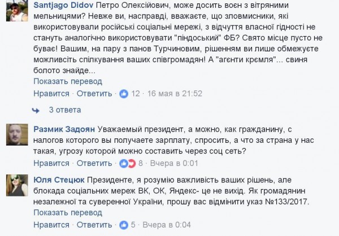Like Santjago Didov's comment via 'Нравится'

click(x=51, y=93)
